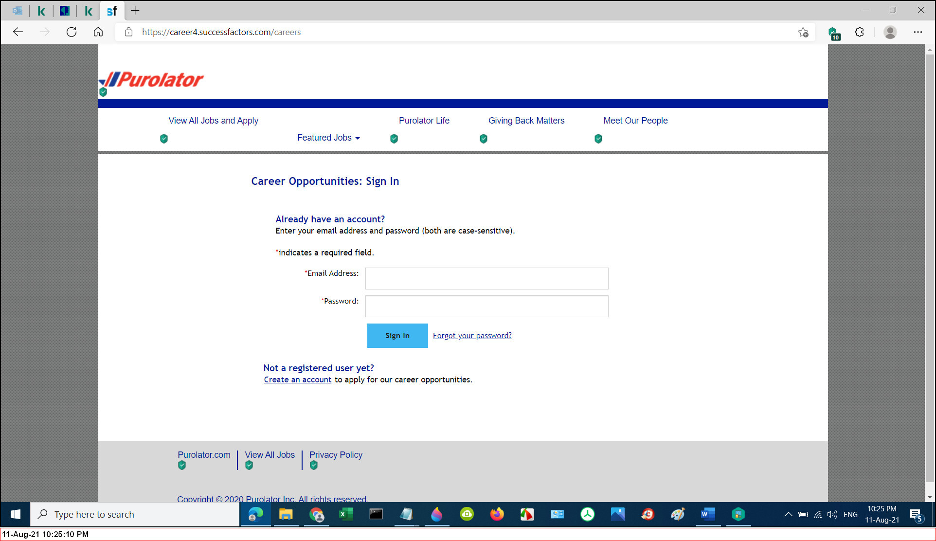Open Excel from the taskbar
Image resolution: width=936 pixels, height=541 pixels.
(346, 514)
